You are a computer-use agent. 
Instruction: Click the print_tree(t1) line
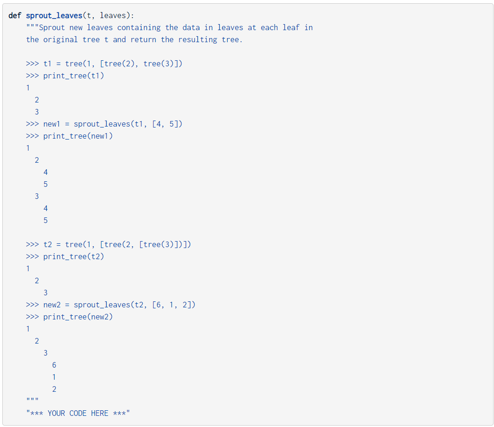click(65, 76)
